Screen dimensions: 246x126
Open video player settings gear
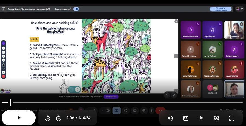tap(216, 118)
